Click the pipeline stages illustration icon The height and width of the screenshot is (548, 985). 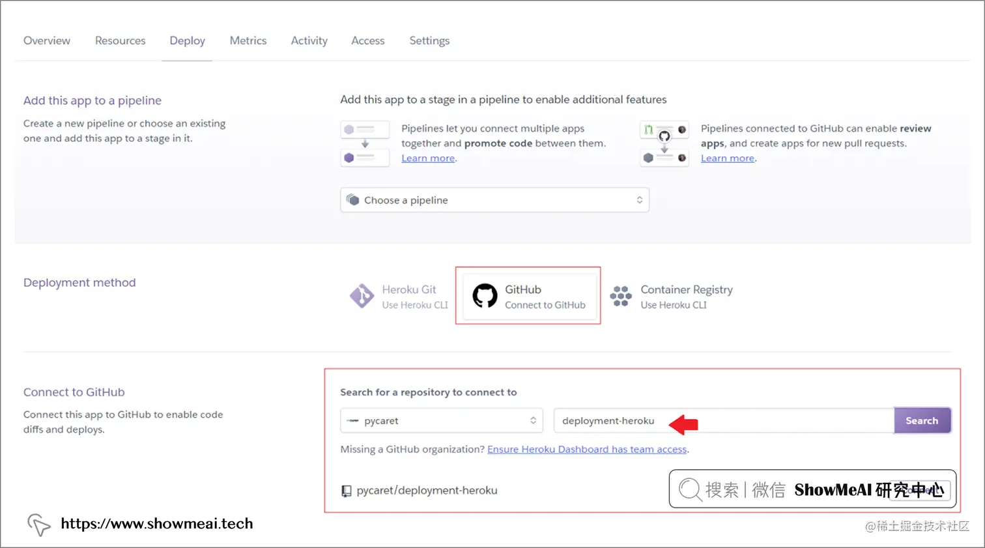click(365, 144)
